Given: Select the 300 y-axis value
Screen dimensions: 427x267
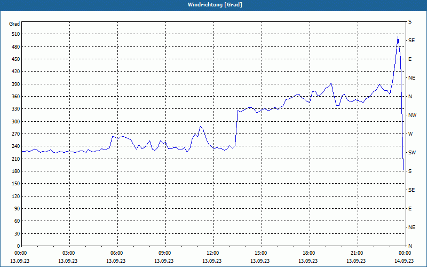Looking at the screenshot, I should click(x=16, y=122).
